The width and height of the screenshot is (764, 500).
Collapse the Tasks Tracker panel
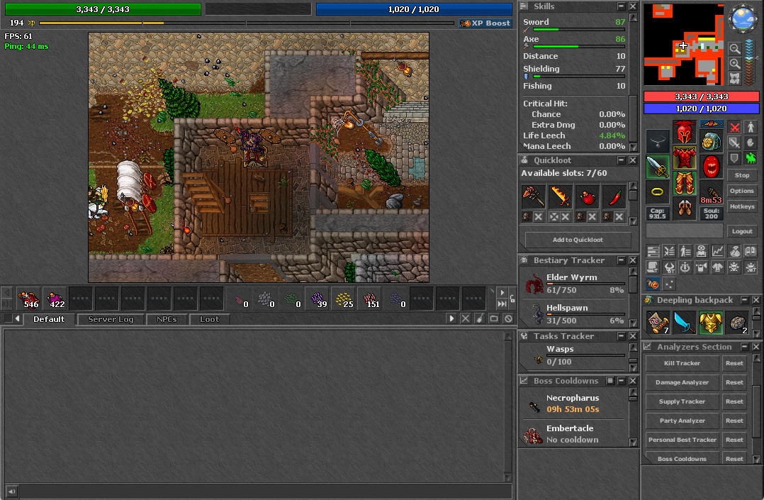click(622, 336)
